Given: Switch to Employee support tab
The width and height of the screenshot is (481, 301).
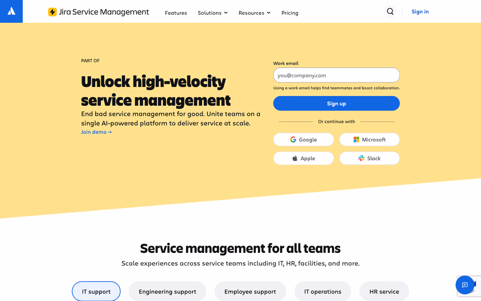Looking at the screenshot, I should (x=250, y=291).
